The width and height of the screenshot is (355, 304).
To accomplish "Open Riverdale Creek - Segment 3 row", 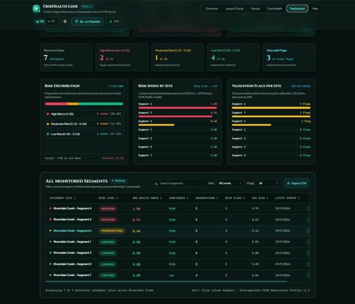I will click(x=177, y=253).
